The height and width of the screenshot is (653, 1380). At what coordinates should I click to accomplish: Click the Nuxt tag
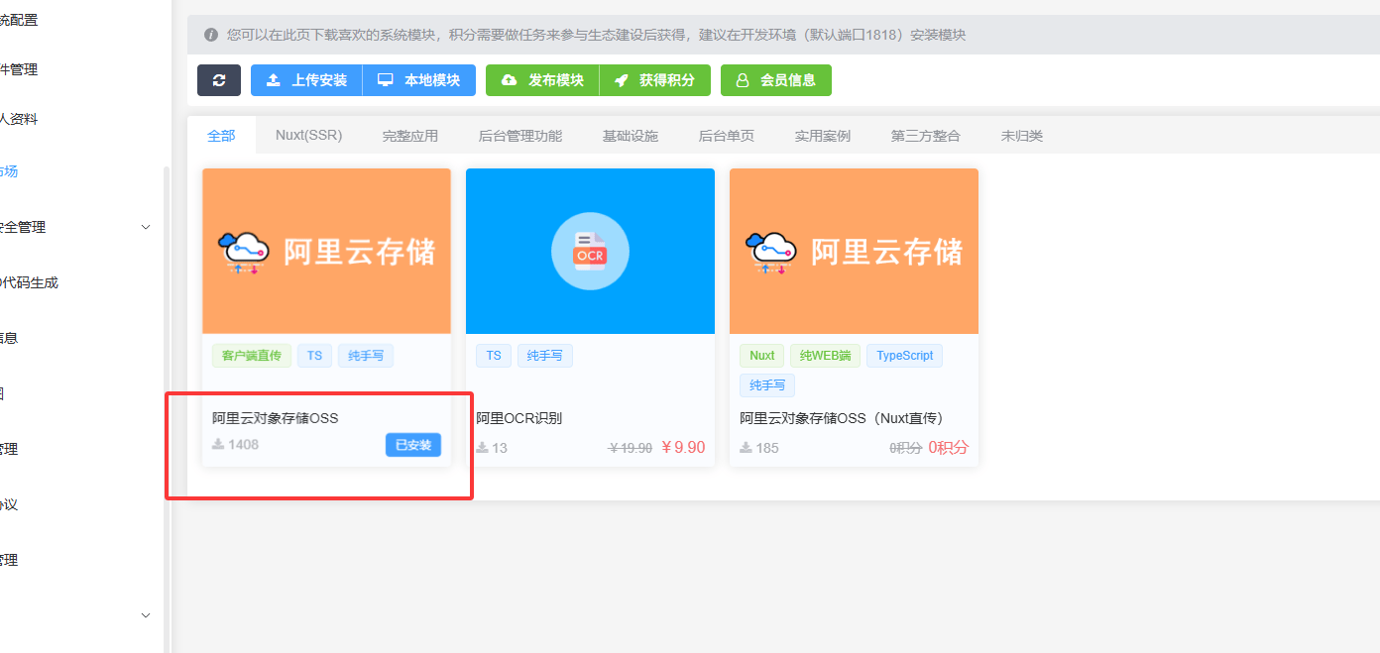(761, 356)
